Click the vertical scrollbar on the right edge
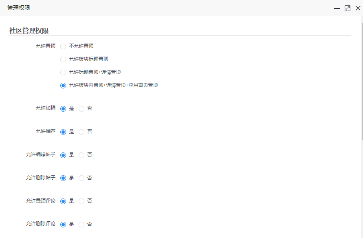Screen dimensions: 363x238 tap(361, 82)
